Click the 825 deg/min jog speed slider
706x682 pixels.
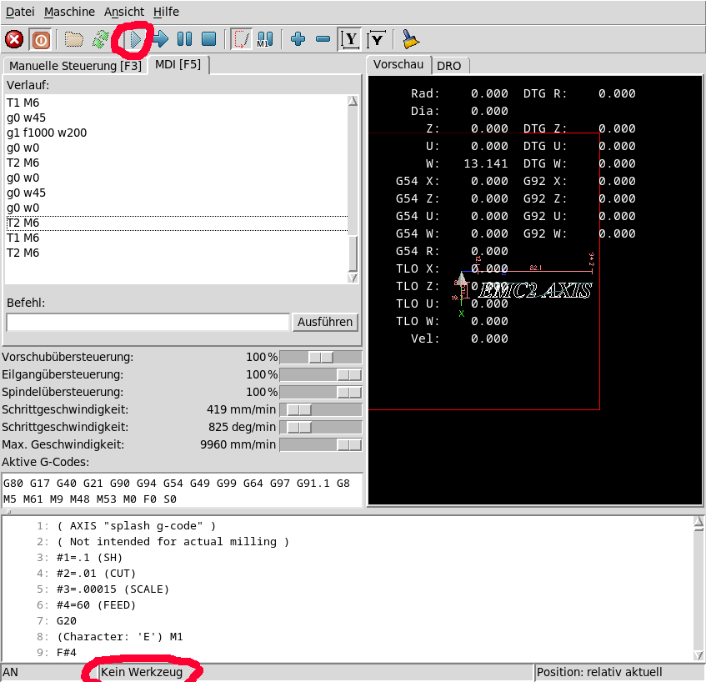[x=299, y=427]
